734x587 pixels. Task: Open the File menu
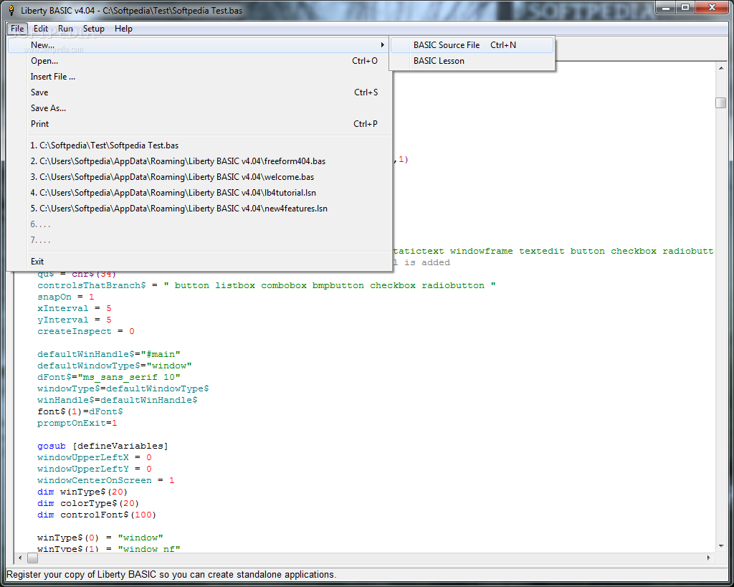[x=17, y=29]
